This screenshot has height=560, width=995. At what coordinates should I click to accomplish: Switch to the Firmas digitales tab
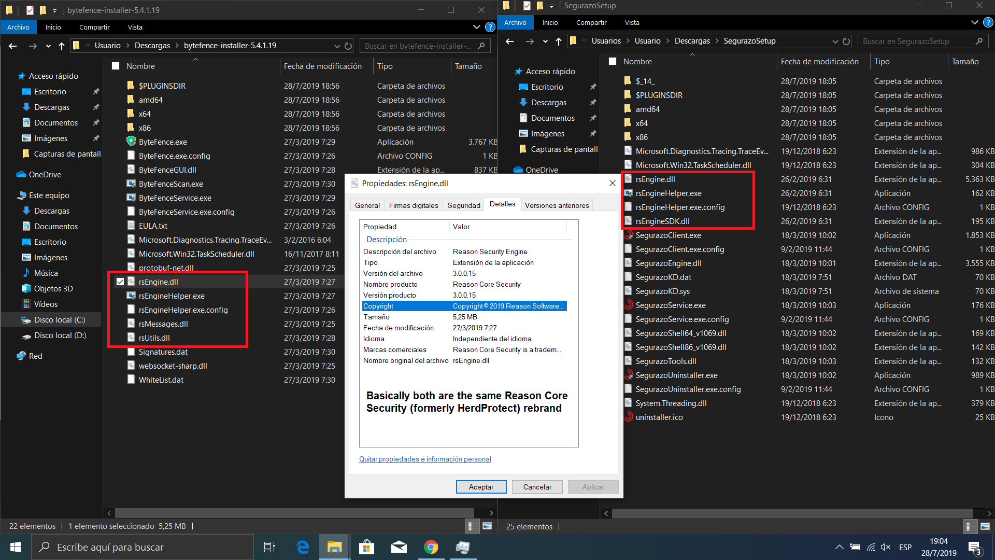413,205
